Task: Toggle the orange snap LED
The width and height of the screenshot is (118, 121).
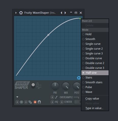Action: click(x=35, y=102)
